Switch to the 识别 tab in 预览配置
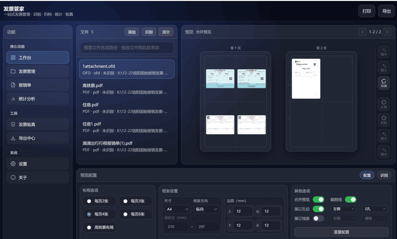This screenshot has height=239, width=397. click(x=384, y=175)
